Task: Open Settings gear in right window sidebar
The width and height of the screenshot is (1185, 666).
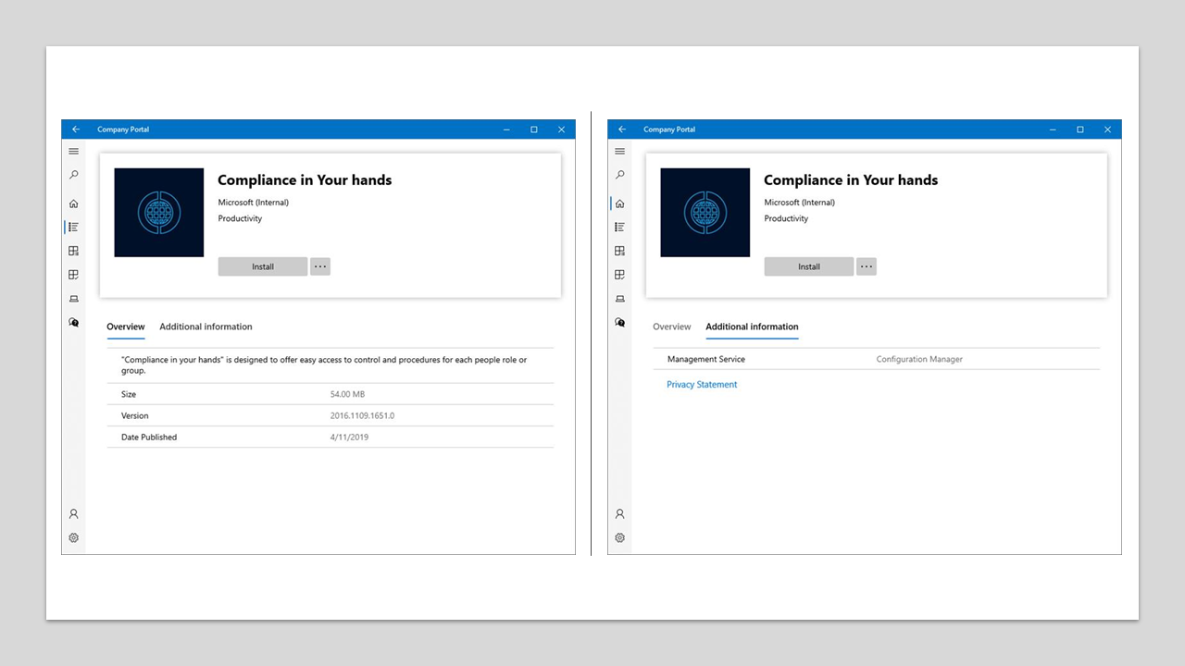Action: [x=620, y=537]
